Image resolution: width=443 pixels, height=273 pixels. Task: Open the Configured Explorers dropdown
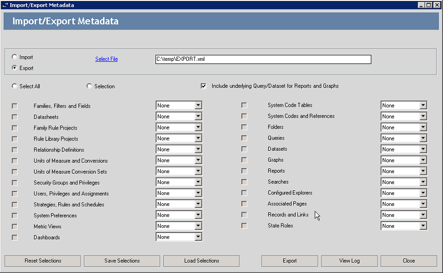(x=404, y=193)
